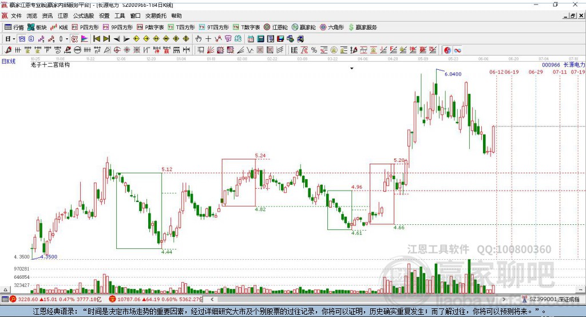Select the hand pan tool
This screenshot has width=586, height=317.
coord(198,38)
